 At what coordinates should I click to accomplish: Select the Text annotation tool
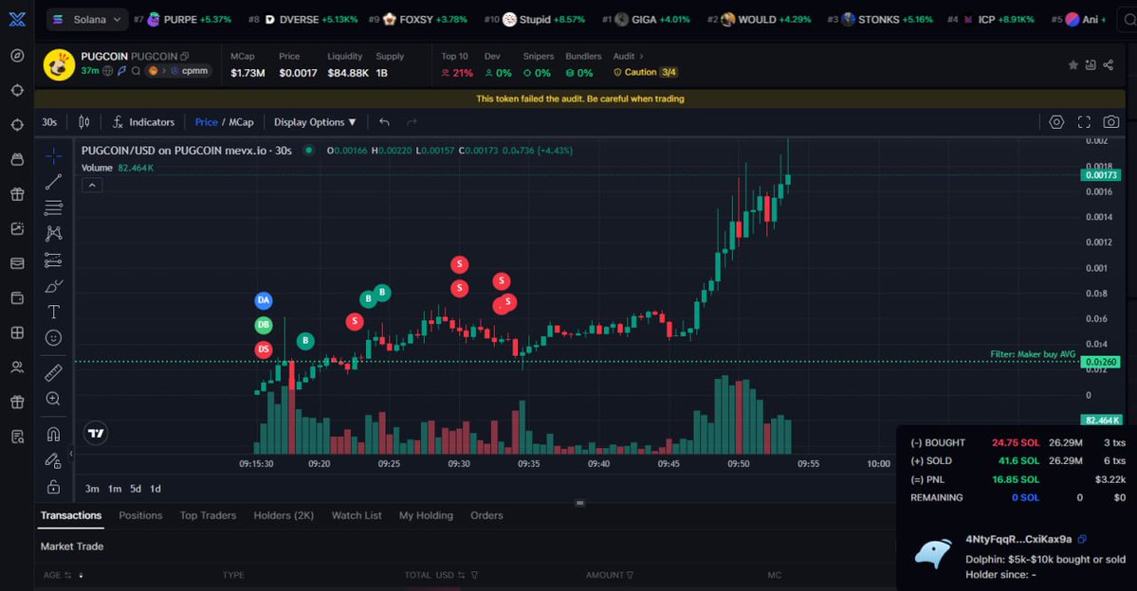(x=54, y=313)
